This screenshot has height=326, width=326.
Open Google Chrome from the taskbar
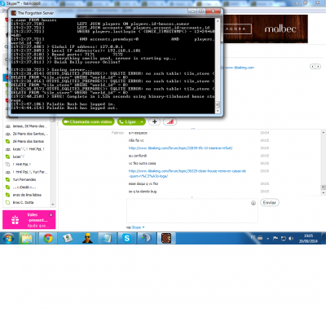[x=48, y=238]
